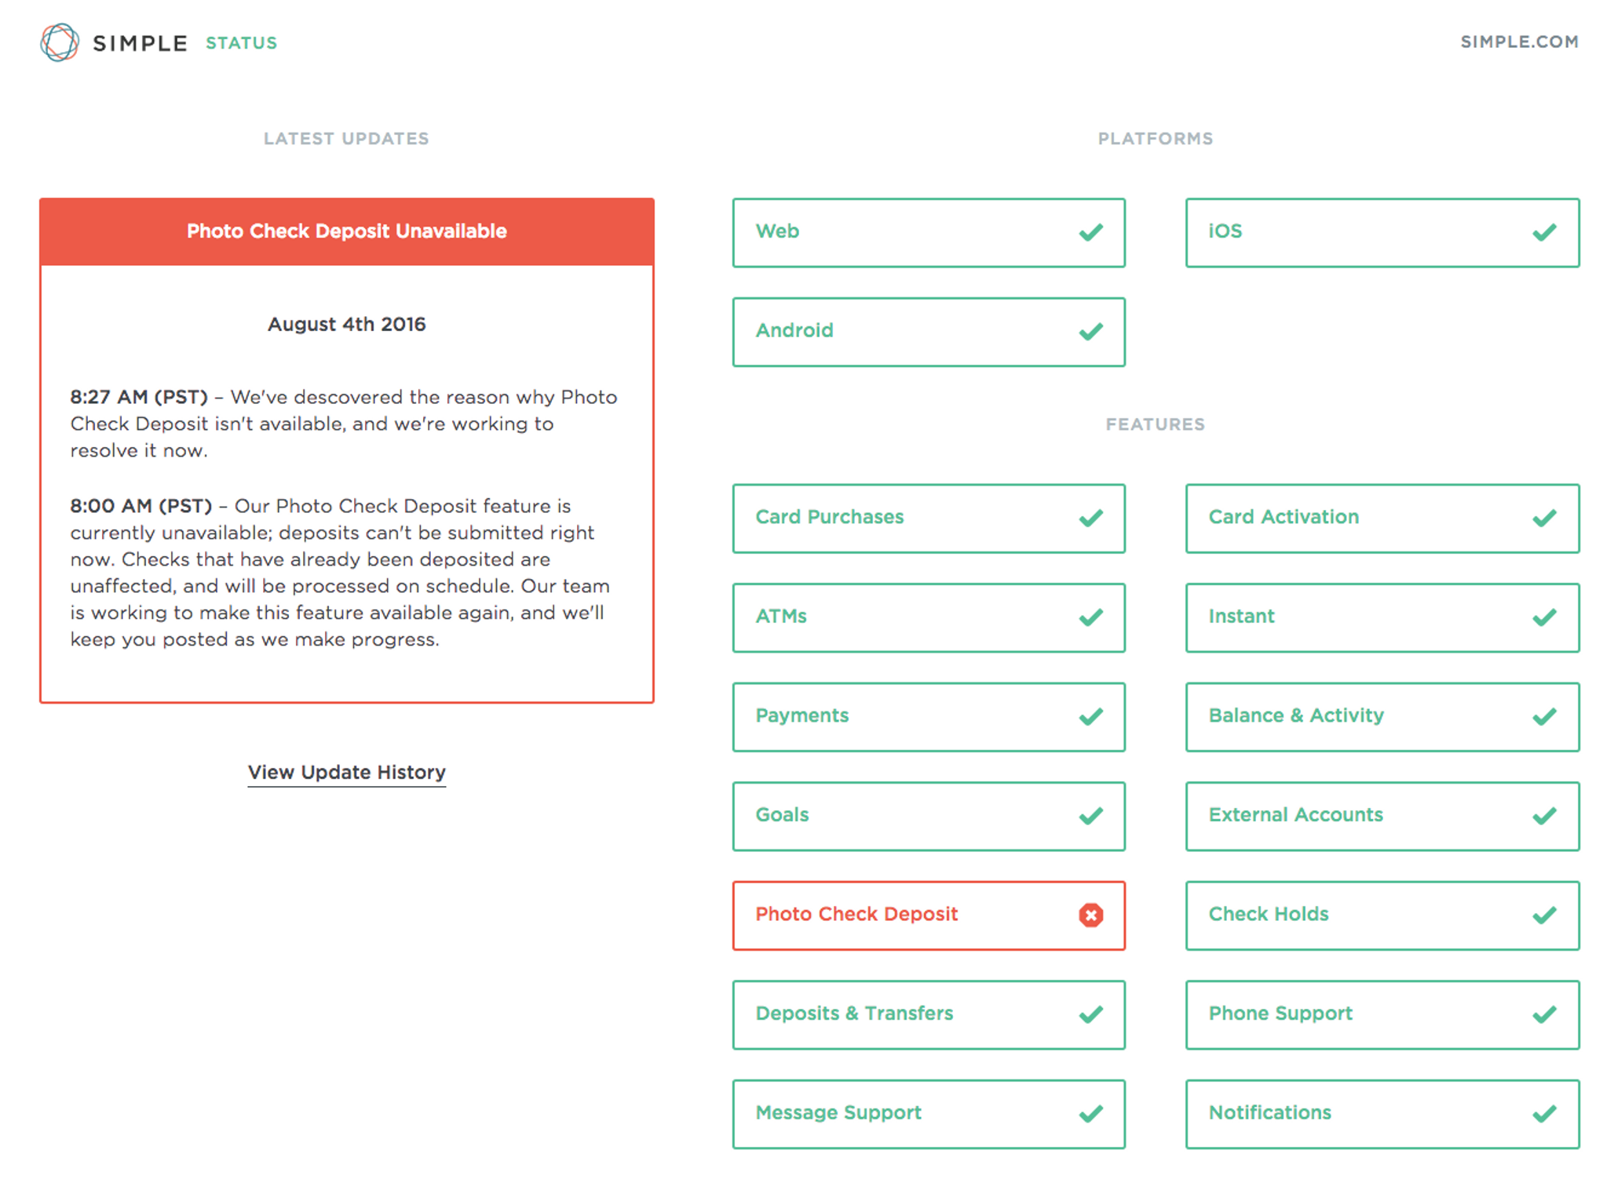Click the red Photo Check Deposit Unavailable banner

[346, 231]
